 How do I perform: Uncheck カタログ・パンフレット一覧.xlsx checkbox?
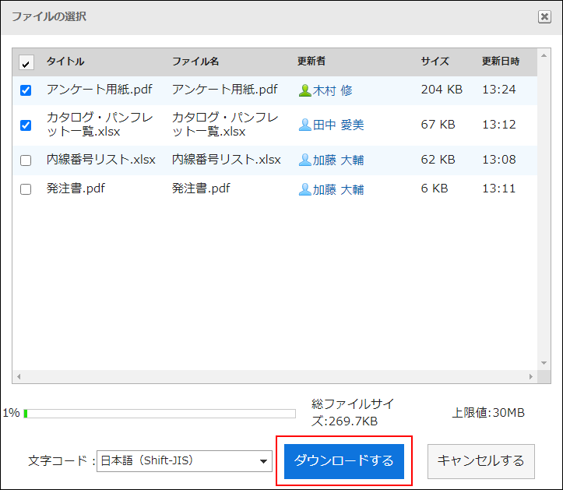coord(26,125)
